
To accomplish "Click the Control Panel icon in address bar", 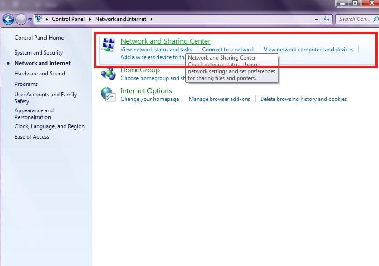I will (38, 19).
